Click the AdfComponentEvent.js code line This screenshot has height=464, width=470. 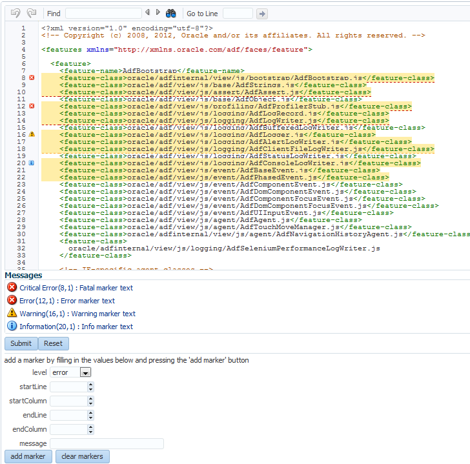pos(231,184)
